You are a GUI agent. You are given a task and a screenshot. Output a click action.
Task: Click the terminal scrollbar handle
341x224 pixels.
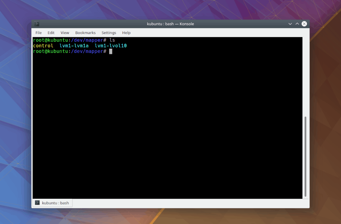(305, 156)
